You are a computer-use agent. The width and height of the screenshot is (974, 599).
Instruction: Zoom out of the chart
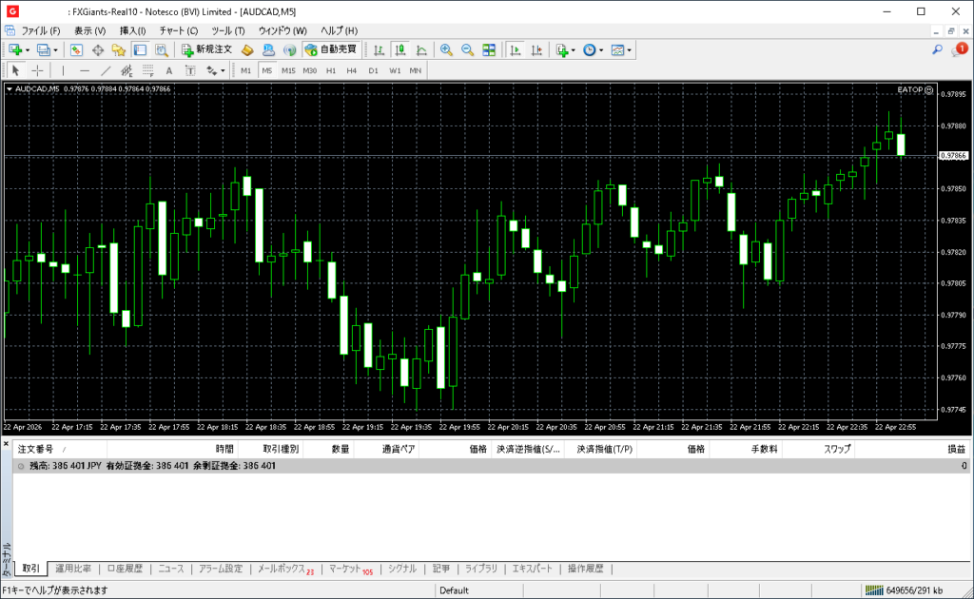[x=467, y=49]
